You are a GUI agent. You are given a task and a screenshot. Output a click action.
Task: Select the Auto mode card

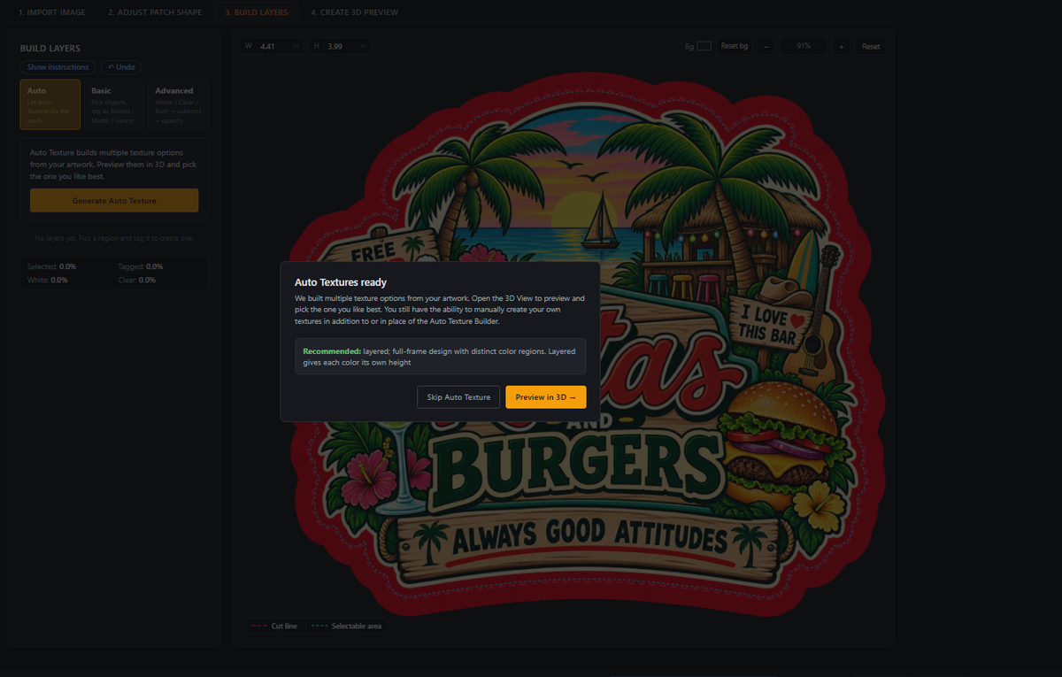pyautogui.click(x=50, y=104)
